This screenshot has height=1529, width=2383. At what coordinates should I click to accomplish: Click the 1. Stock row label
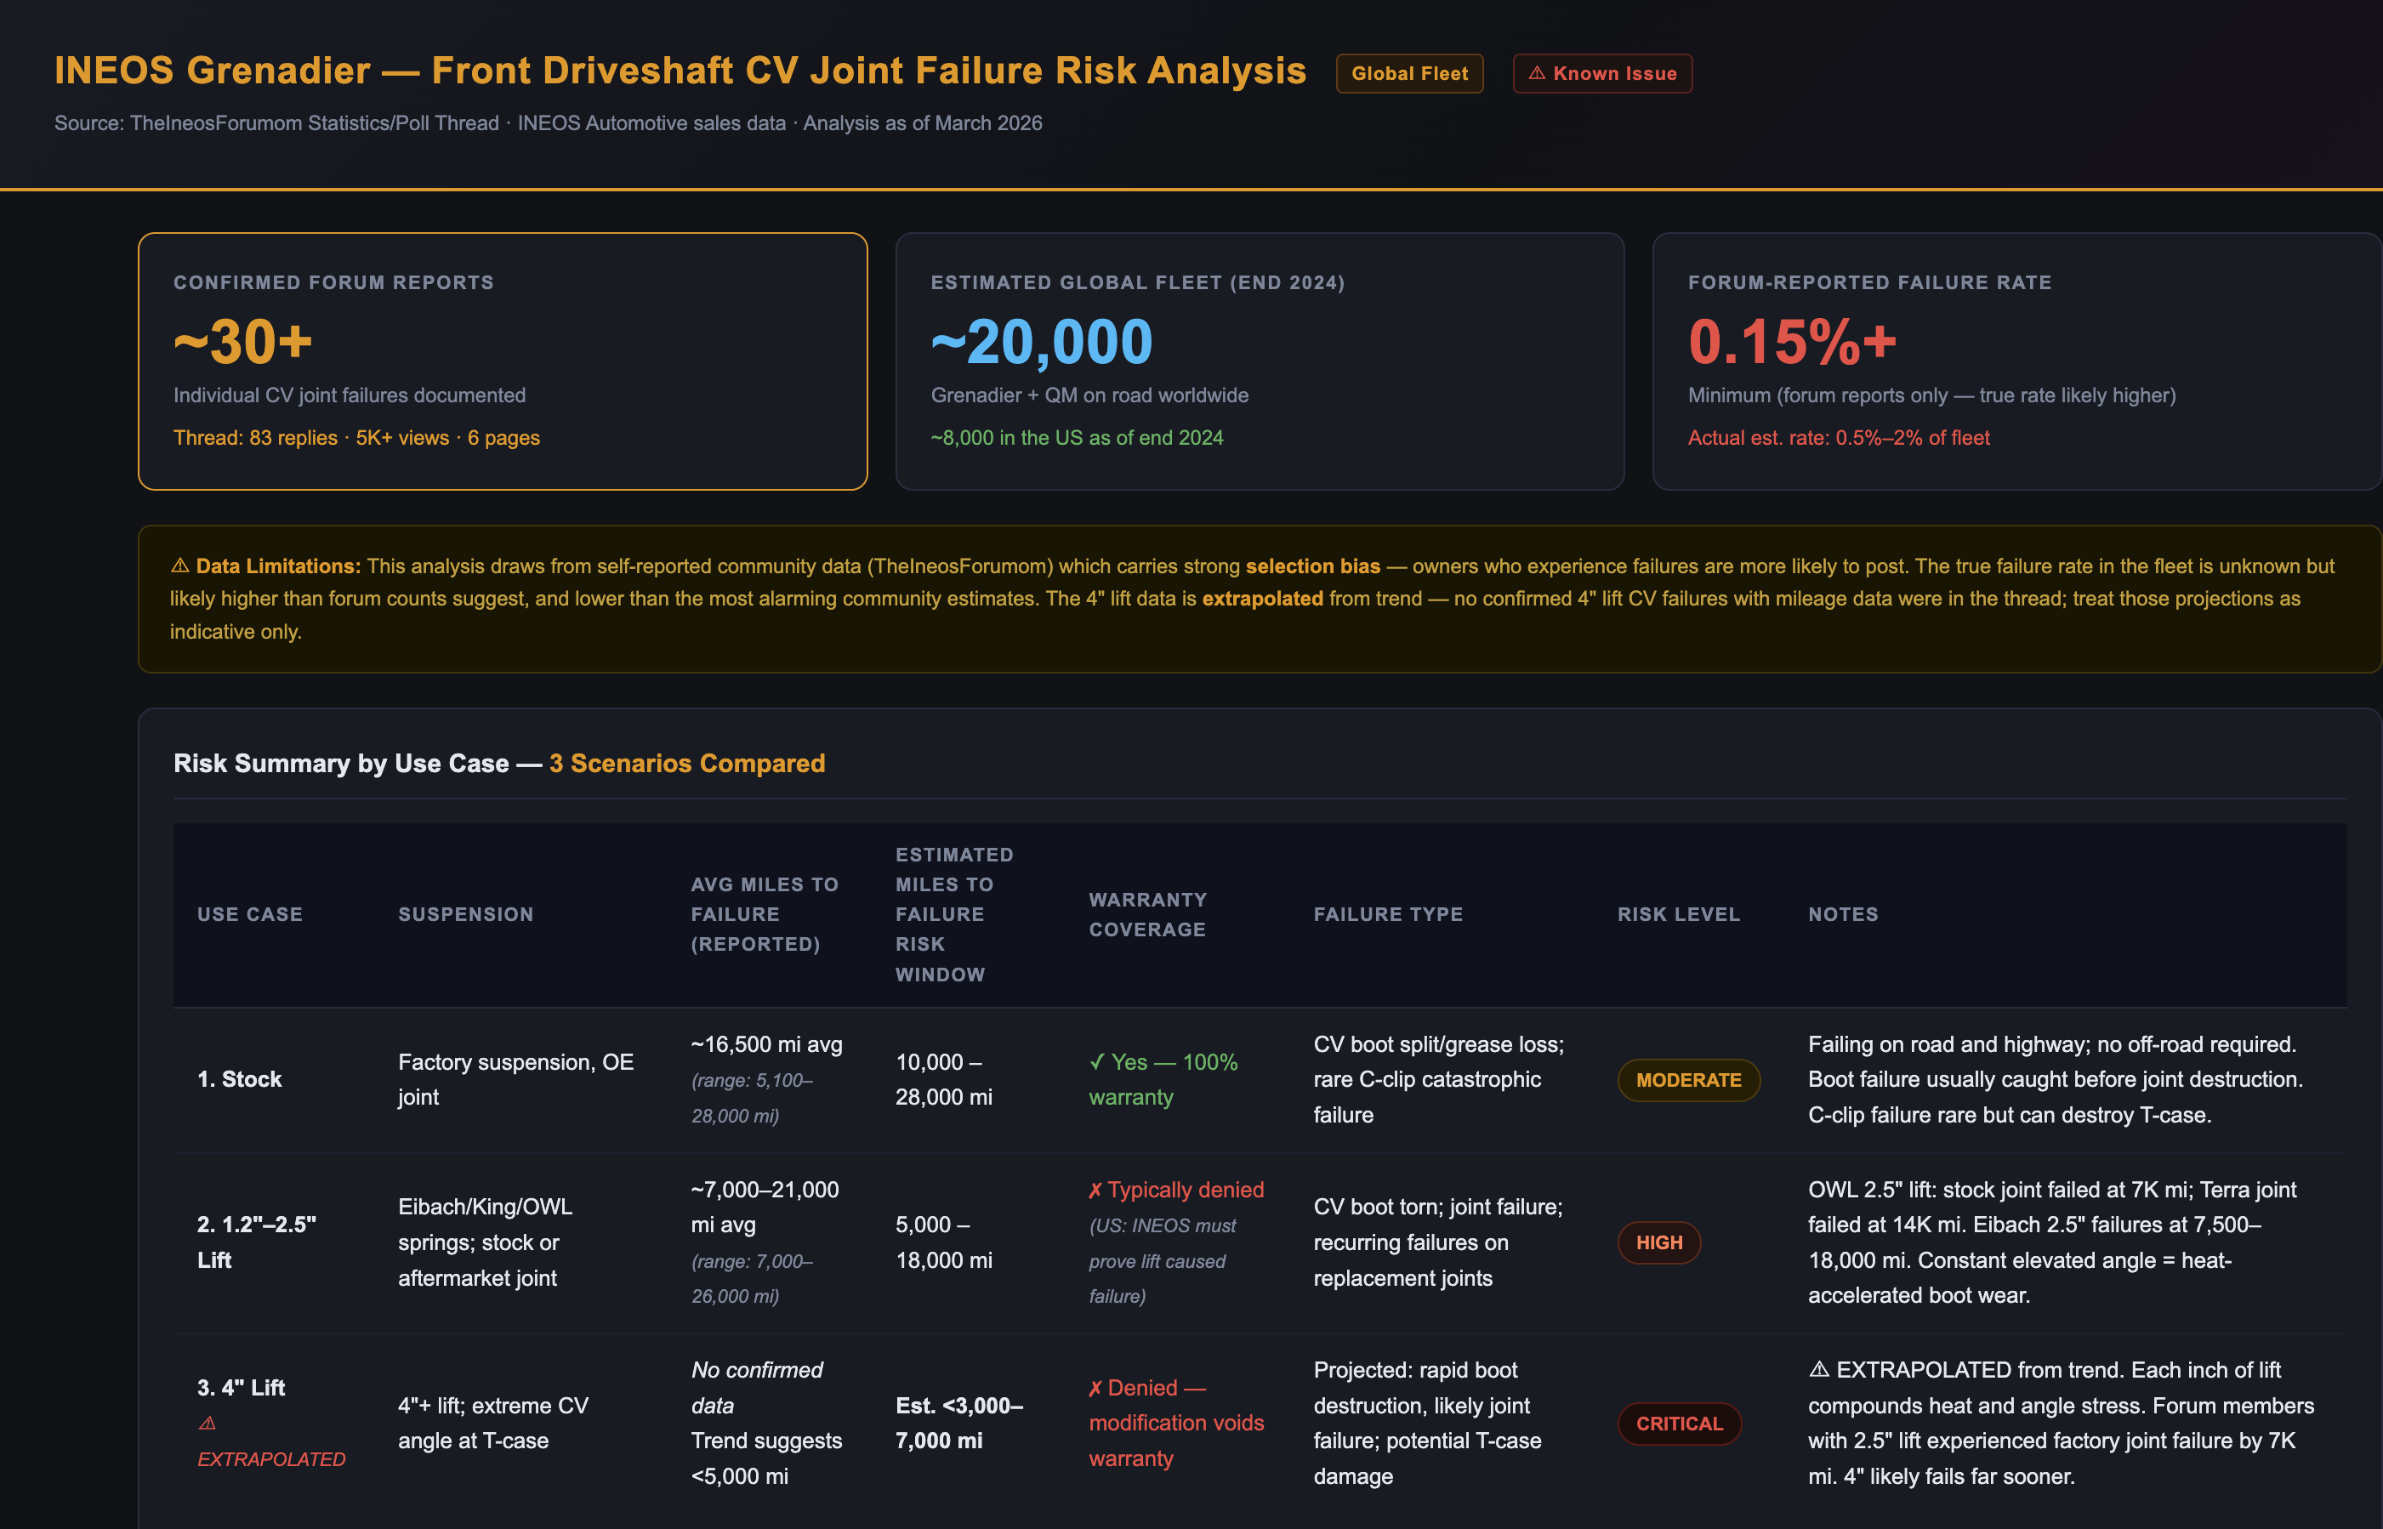coord(239,1079)
